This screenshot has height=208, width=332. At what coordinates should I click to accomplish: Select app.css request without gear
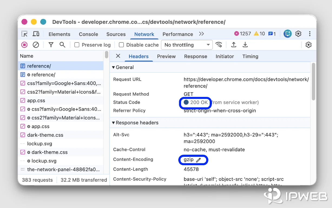click(x=61, y=100)
